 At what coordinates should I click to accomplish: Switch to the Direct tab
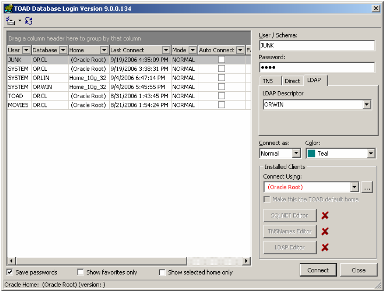pyautogui.click(x=292, y=81)
